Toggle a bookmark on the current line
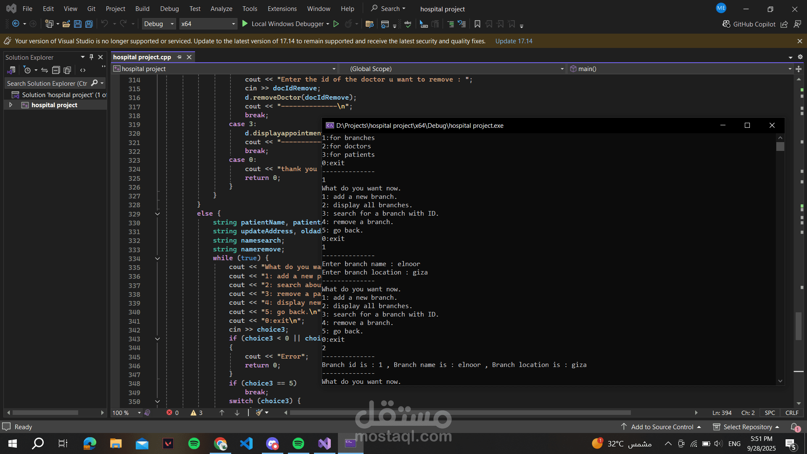 pos(477,24)
